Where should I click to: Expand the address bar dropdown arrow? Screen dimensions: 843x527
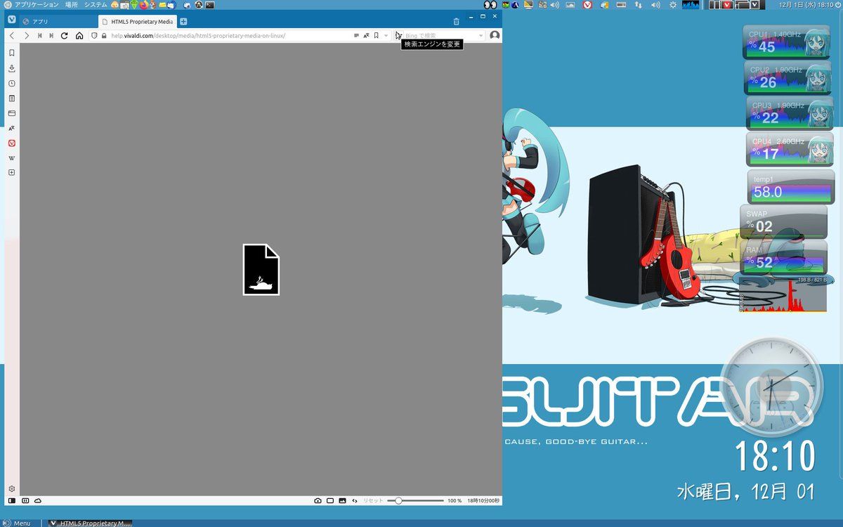click(386, 35)
